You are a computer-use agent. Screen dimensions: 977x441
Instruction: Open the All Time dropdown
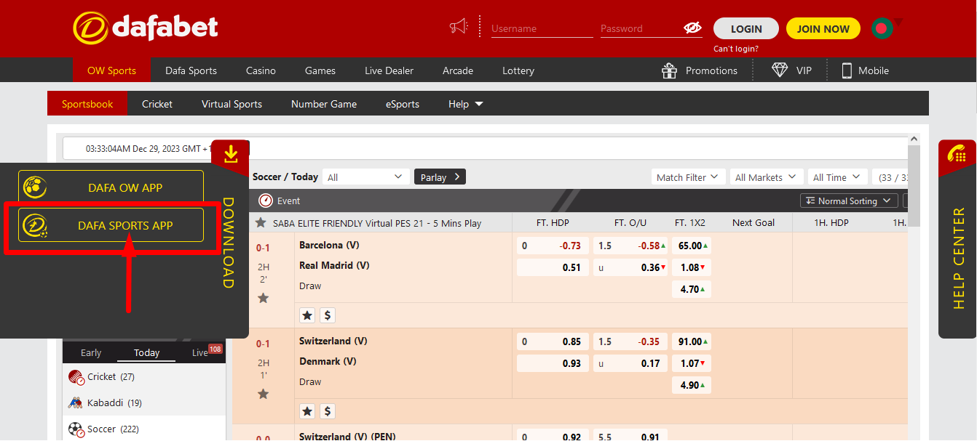point(836,177)
